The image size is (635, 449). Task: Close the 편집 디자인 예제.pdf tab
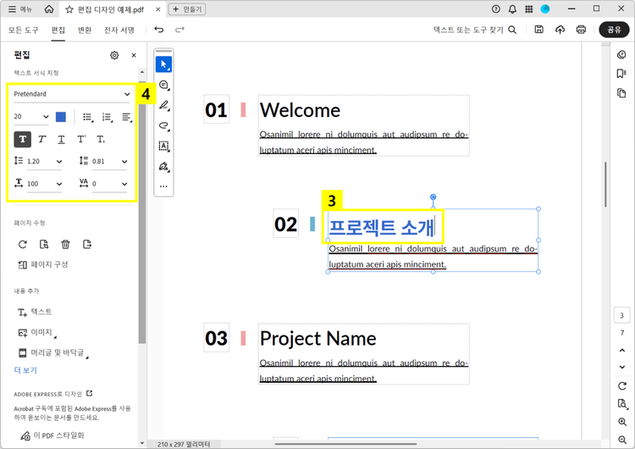158,9
